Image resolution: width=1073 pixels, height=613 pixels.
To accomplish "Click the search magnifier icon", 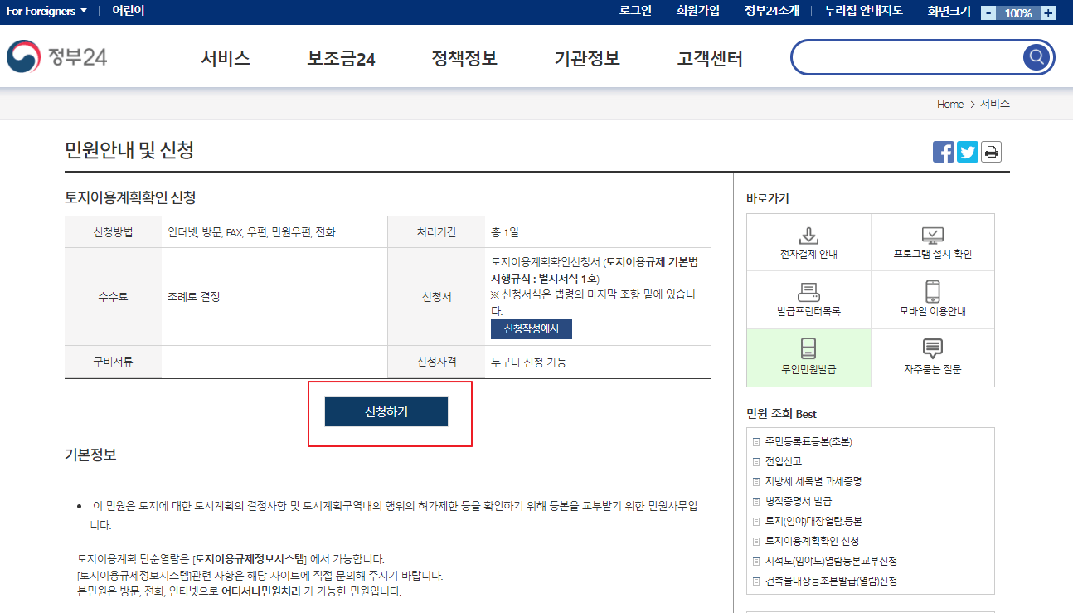I will (1037, 57).
